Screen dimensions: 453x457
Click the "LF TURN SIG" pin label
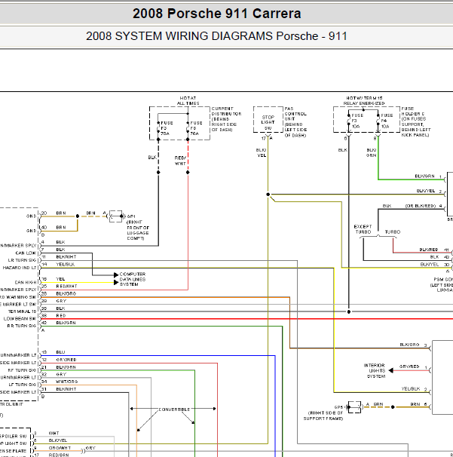pos(23,385)
